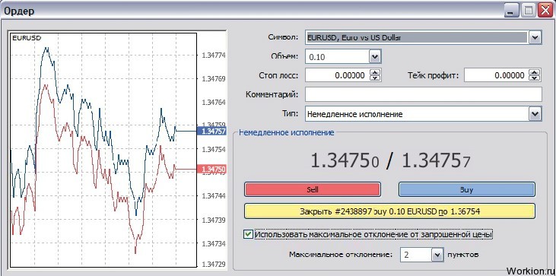Expand the Максимальное отклонение points dropdown arrow
The width and height of the screenshot is (556, 276).
[x=438, y=255]
